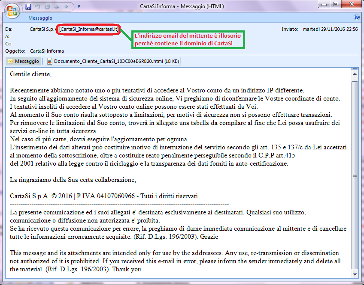Click the window title CartaSi Informa - Messaggio (HTML)
Screen dimensions: 364x285
click(182, 6)
